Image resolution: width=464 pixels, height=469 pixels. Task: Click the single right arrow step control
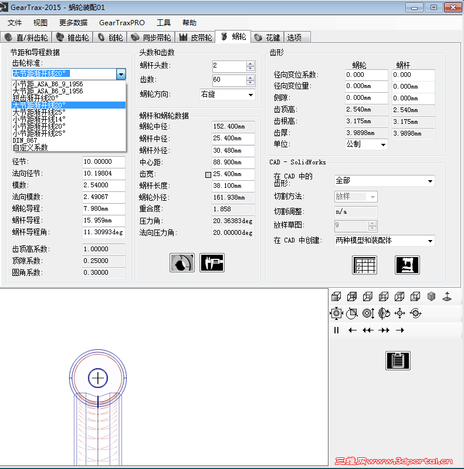pyautogui.click(x=400, y=330)
